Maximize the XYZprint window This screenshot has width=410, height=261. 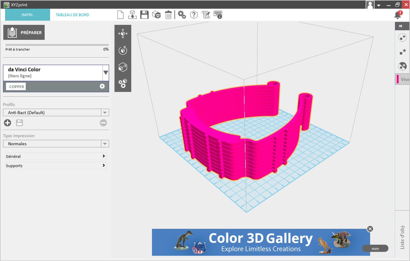pyautogui.click(x=397, y=5)
